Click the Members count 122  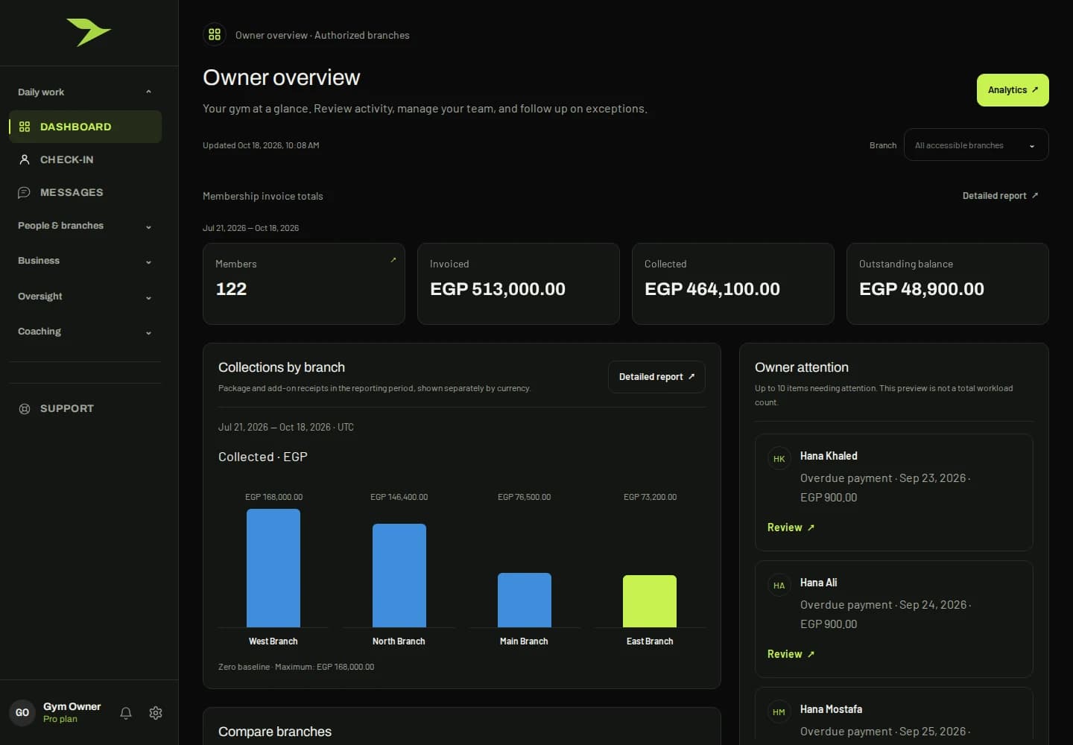[231, 289]
